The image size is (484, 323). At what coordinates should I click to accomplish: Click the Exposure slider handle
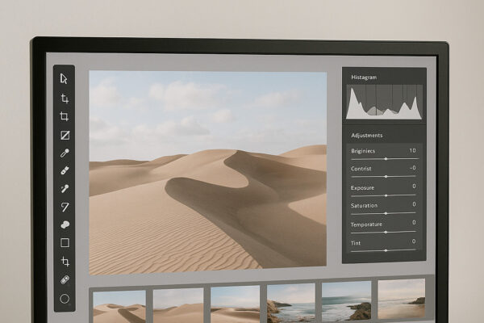[386, 195]
